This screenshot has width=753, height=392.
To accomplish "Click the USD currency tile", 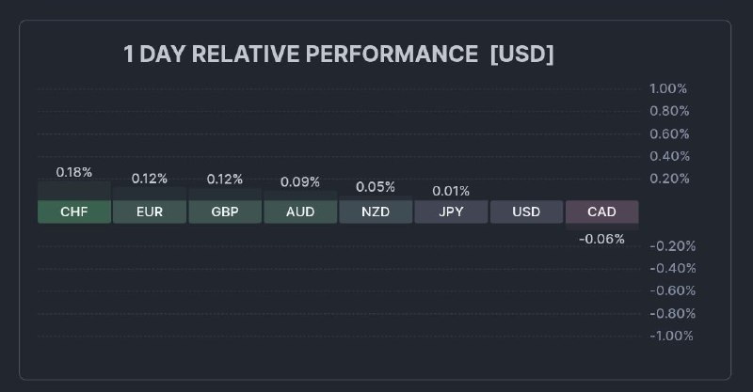I will 526,212.
